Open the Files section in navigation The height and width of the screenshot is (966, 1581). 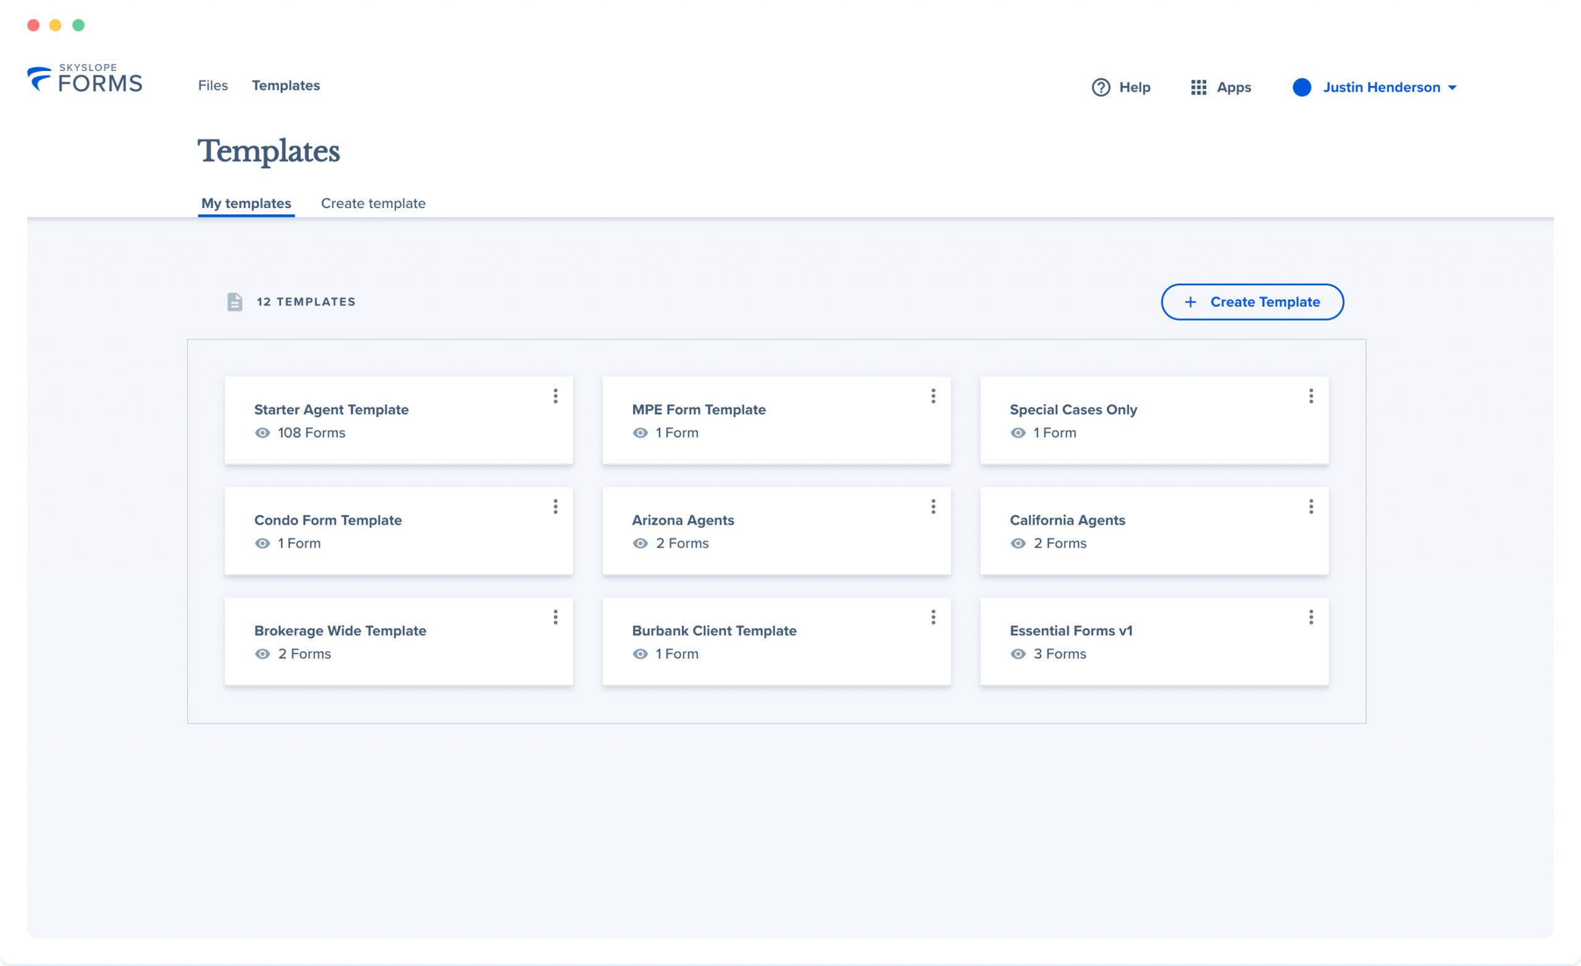pyautogui.click(x=212, y=85)
